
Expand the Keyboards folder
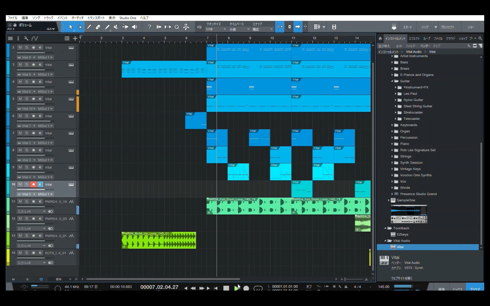pyautogui.click(x=392, y=125)
